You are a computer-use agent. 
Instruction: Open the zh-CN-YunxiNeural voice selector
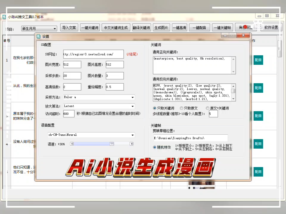(132, 135)
